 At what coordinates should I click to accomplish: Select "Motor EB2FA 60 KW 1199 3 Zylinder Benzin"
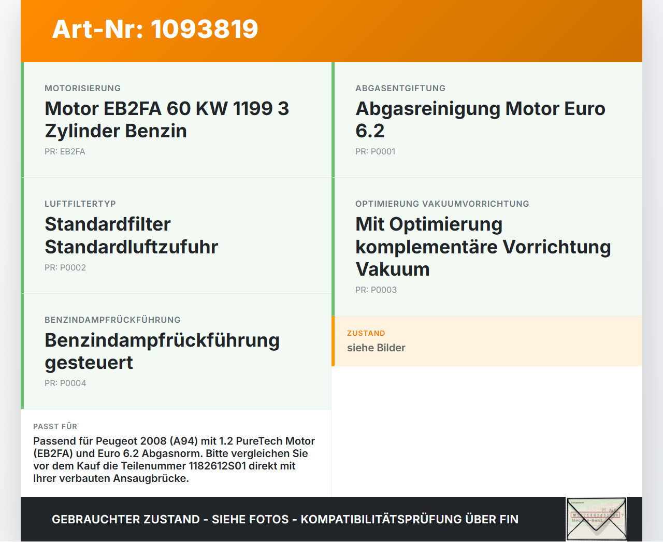167,120
